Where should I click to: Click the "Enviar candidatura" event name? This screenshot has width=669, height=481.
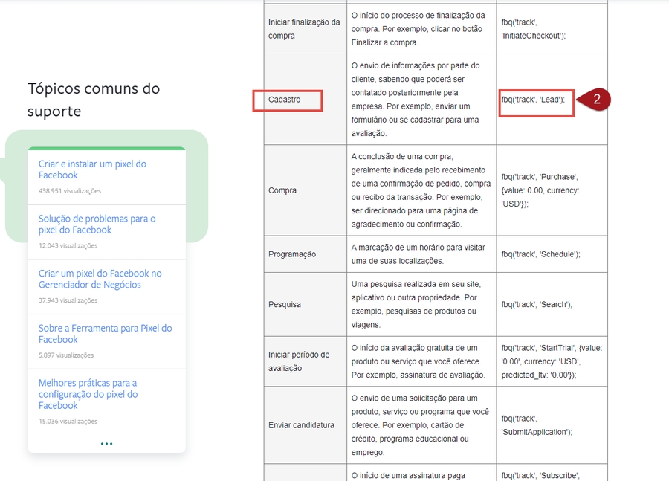[301, 425]
